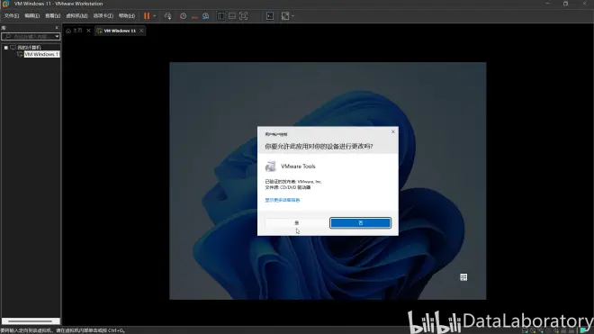
Task: Click the VMware Workstation title bar app icon
Action: pyautogui.click(x=5, y=4)
